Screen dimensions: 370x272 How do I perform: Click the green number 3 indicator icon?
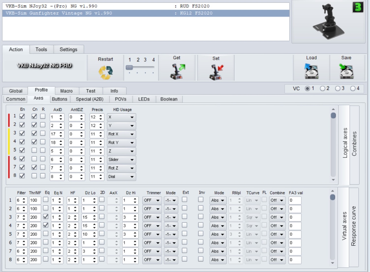pyautogui.click(x=358, y=8)
